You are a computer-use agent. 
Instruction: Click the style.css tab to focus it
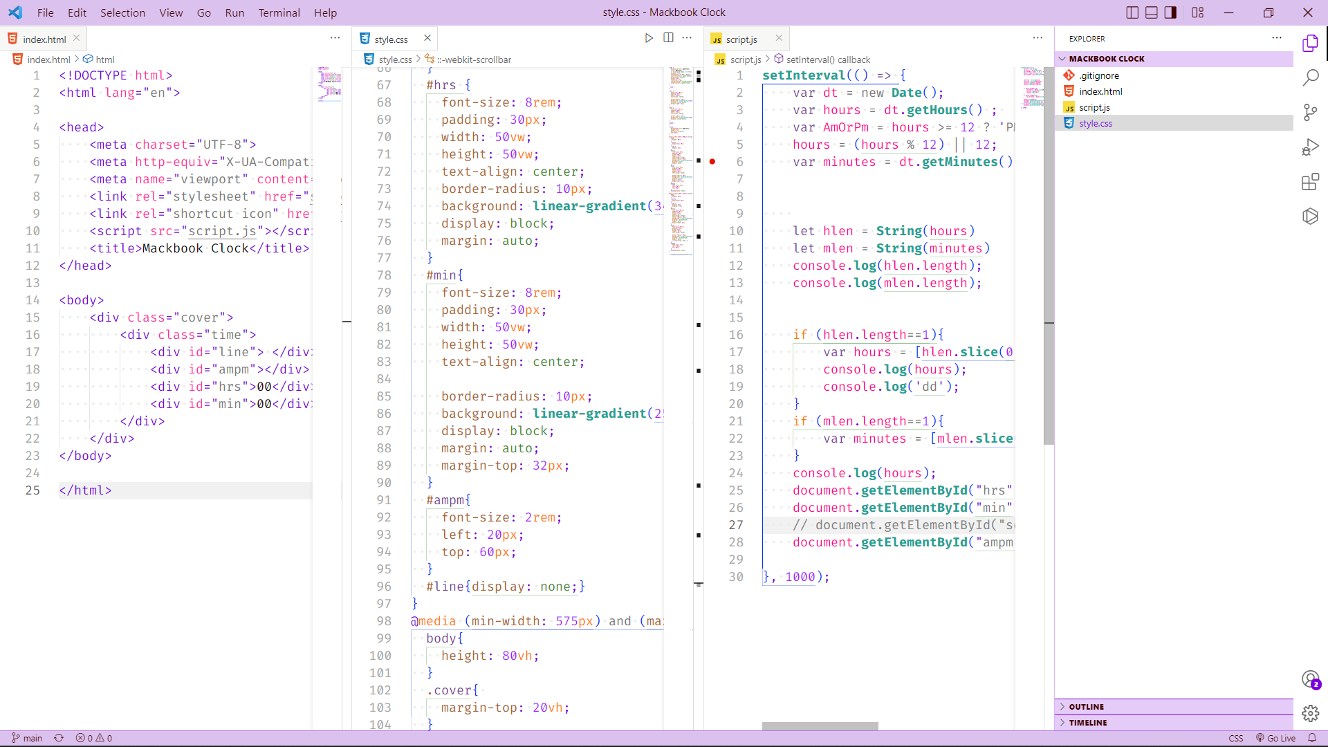(x=393, y=38)
